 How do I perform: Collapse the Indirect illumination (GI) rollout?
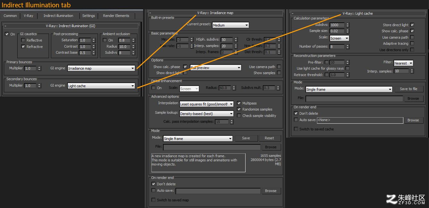pyautogui.click(x=5, y=26)
